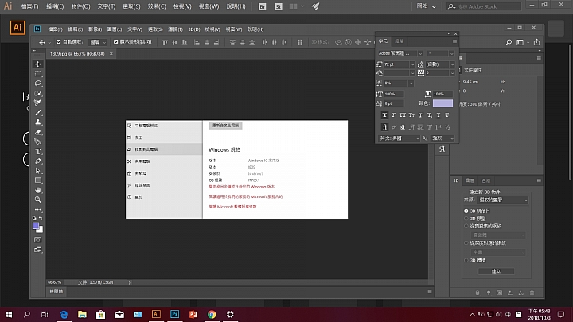Click the Search Adobe Stock field
This screenshot has width=573, height=322.
click(x=484, y=6)
